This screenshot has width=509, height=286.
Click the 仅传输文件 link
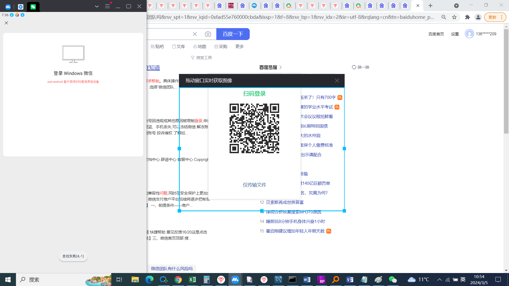pos(254,185)
